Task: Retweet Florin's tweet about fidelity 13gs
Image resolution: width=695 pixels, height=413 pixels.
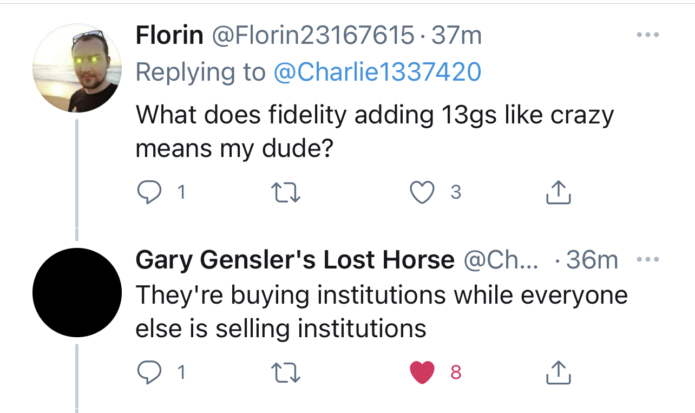Action: coord(285,192)
